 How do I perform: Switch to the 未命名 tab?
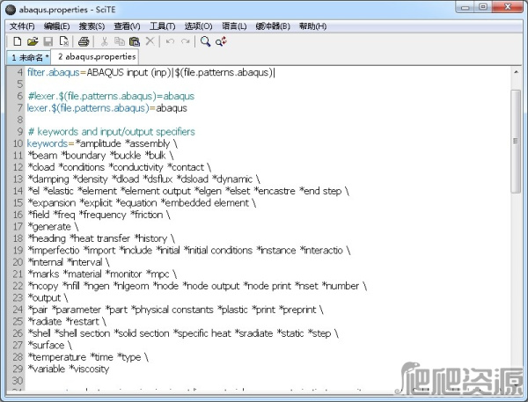coord(29,56)
